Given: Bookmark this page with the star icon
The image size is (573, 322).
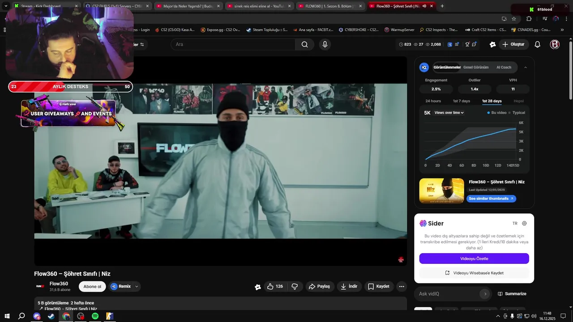Looking at the screenshot, I should [x=514, y=19].
